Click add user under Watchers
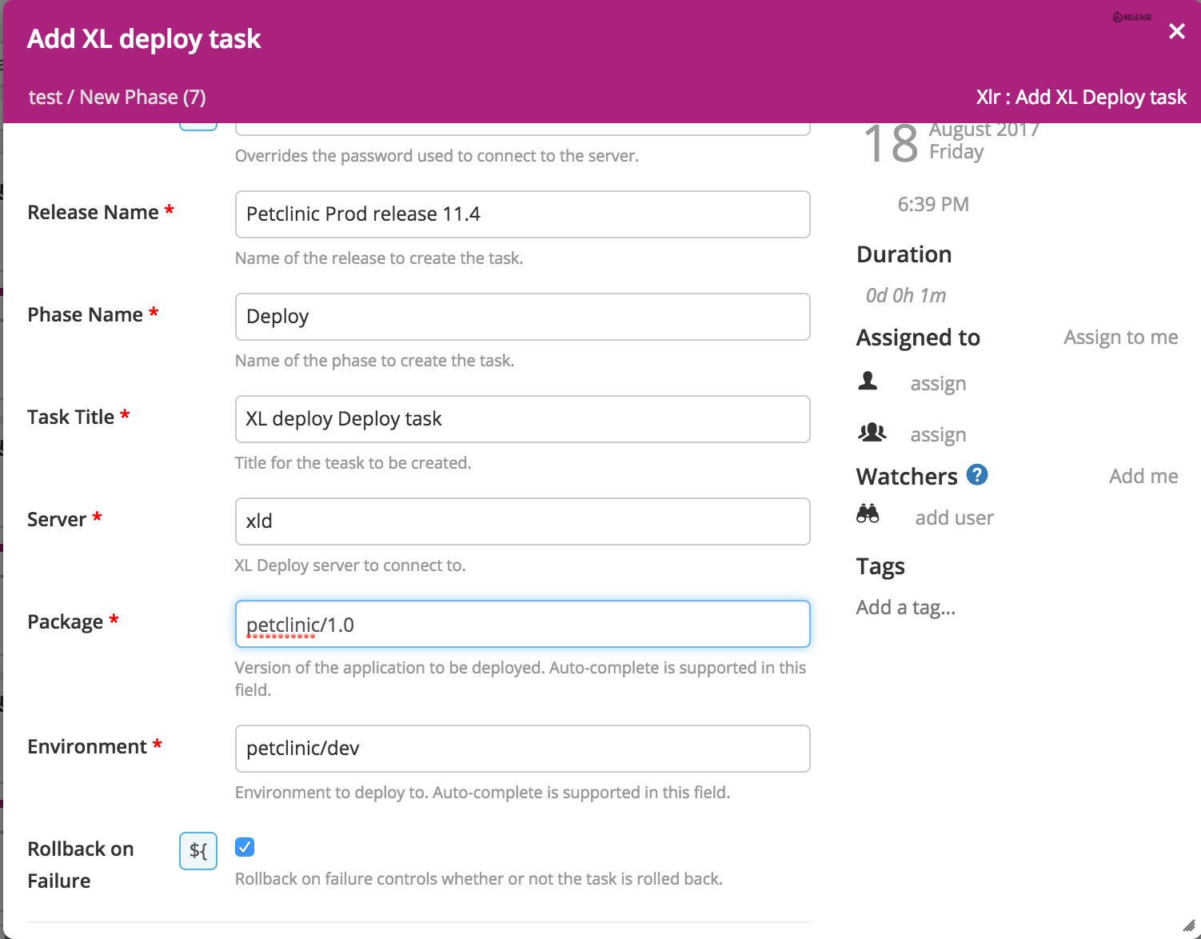 coord(954,517)
